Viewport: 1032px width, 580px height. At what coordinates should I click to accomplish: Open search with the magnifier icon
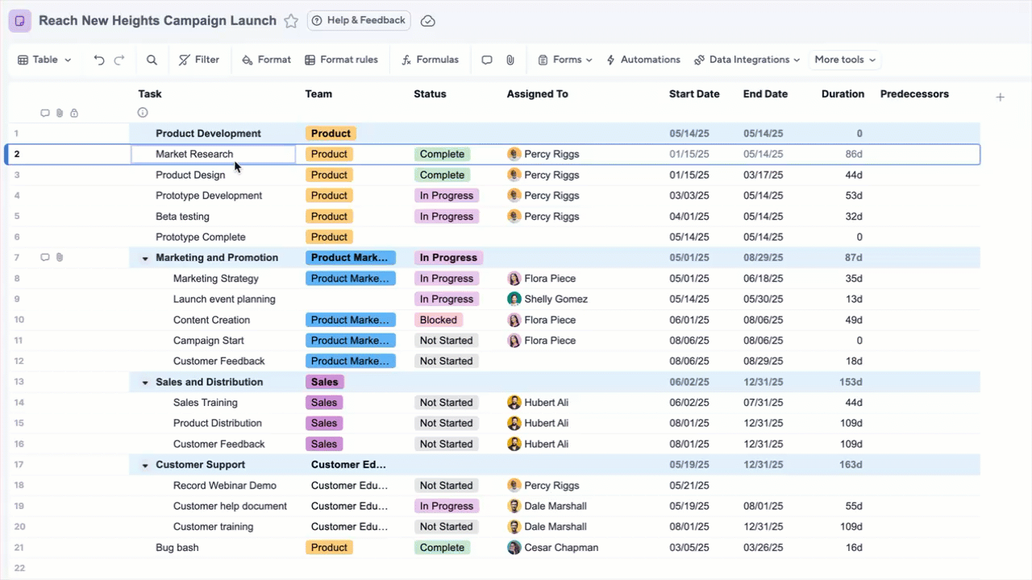[x=152, y=60]
